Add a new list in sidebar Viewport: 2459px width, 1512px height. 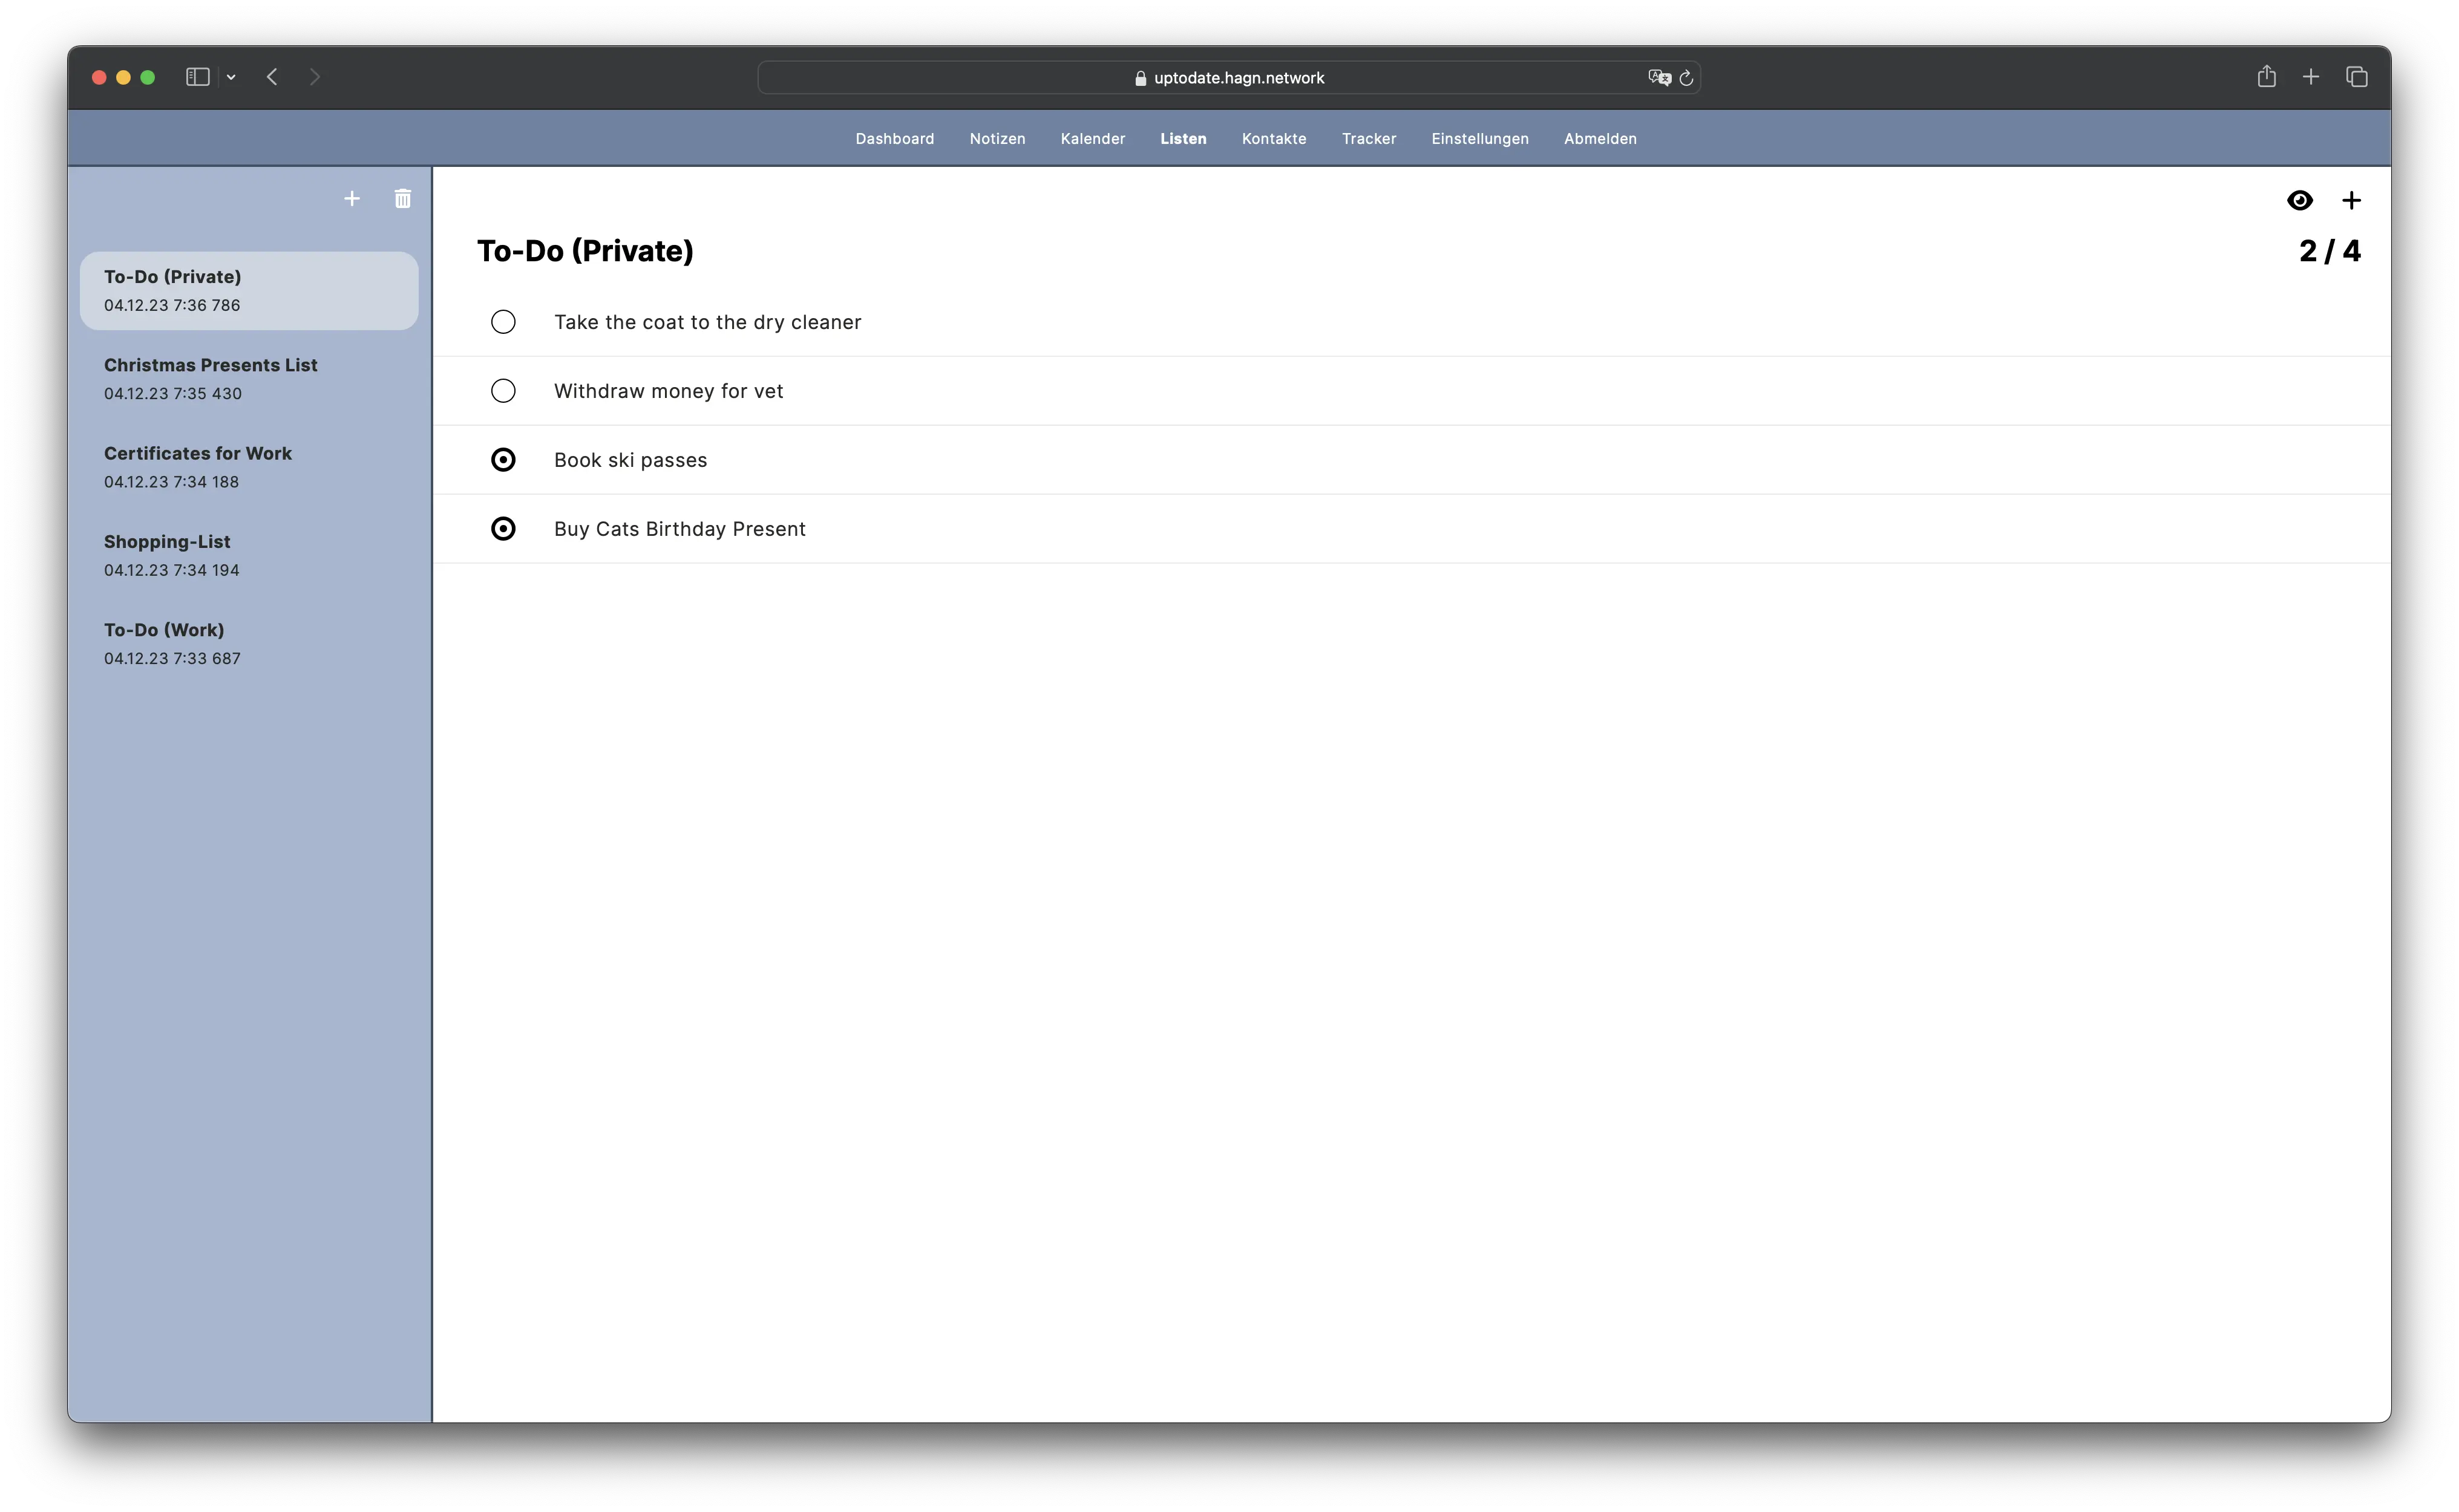352,199
